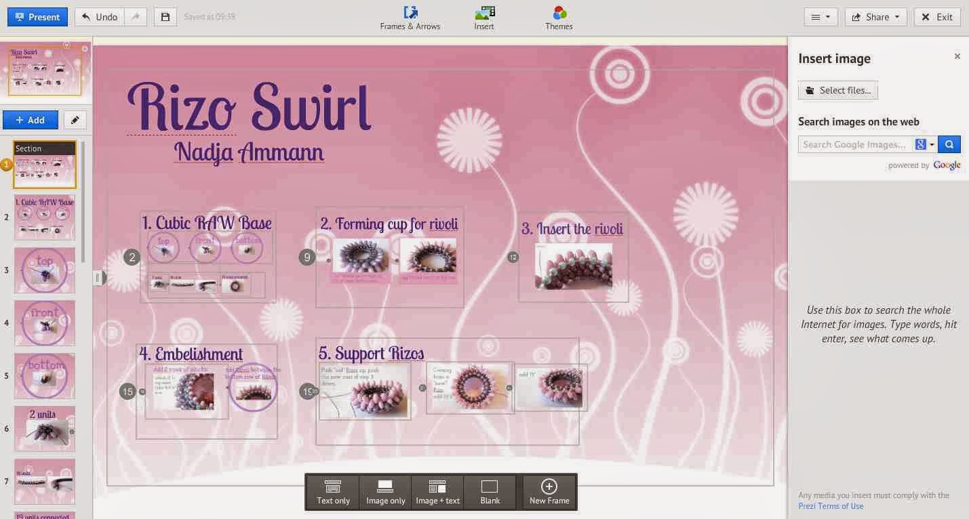The image size is (969, 519).
Task: Choose the Text only frame layout
Action: 334,492
